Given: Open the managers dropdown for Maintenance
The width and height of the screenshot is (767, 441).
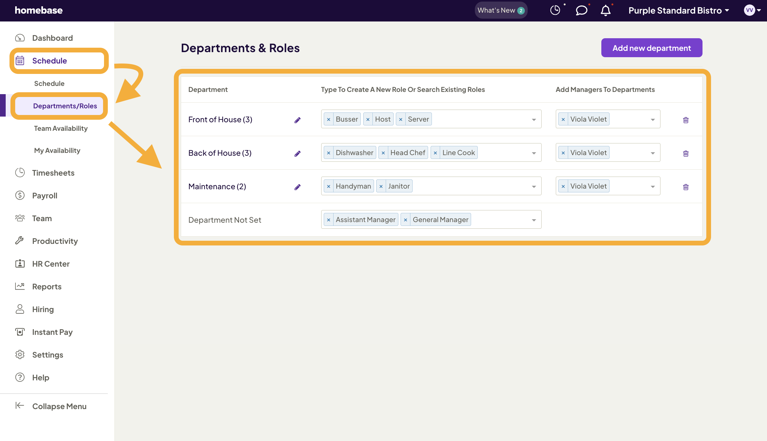Looking at the screenshot, I should 653,186.
